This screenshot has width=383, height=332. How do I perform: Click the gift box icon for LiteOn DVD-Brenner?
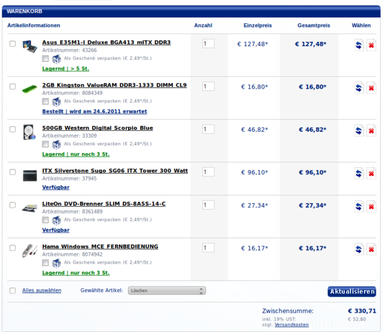coord(56,220)
